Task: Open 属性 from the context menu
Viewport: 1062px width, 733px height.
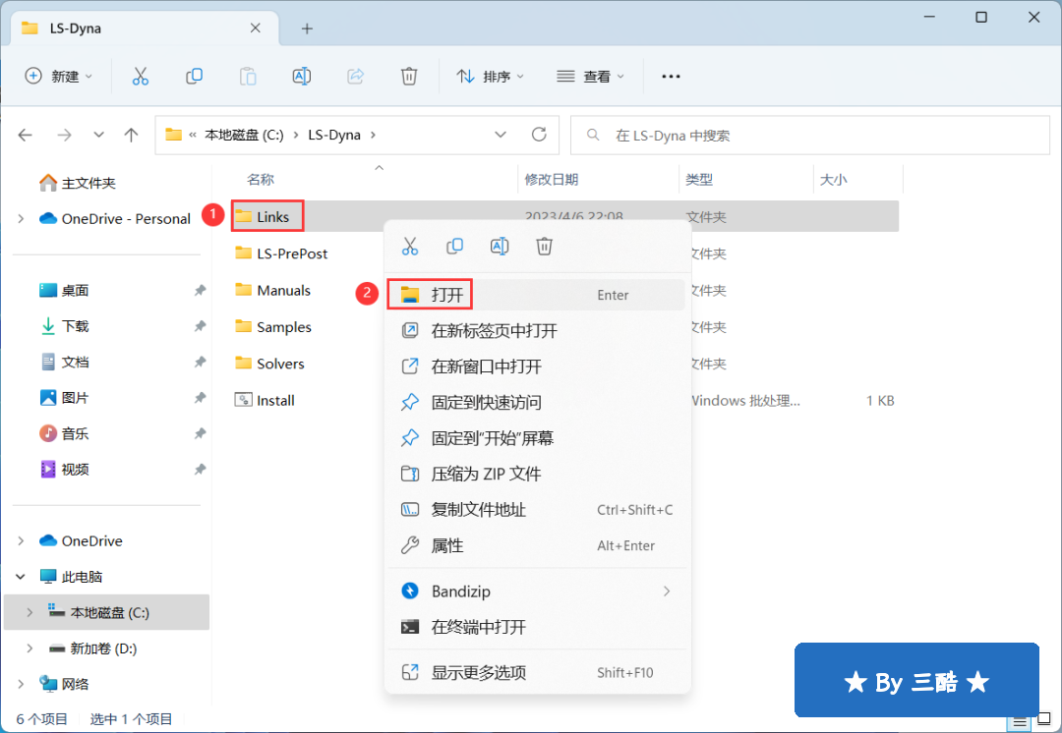Action: pyautogui.click(x=537, y=545)
